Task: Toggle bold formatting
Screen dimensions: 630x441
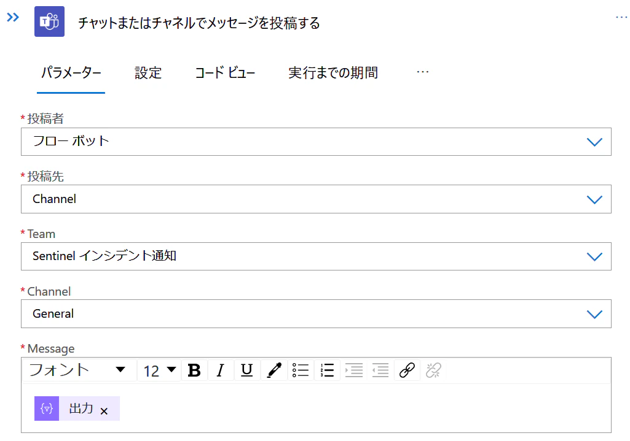Action: 194,370
